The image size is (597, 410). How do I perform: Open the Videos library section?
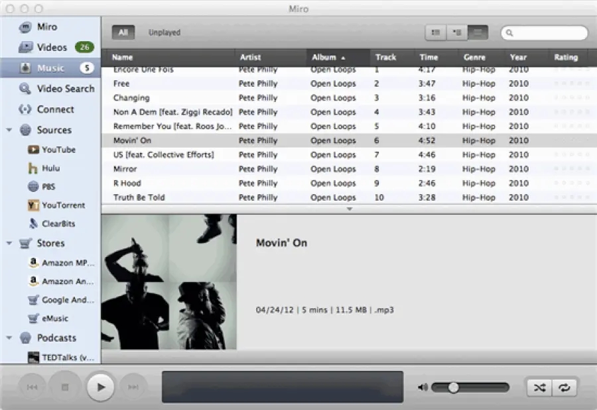pyautogui.click(x=52, y=48)
